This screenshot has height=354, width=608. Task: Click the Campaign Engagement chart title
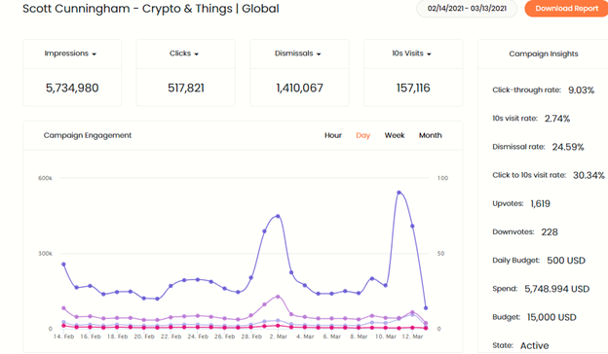pos(88,135)
